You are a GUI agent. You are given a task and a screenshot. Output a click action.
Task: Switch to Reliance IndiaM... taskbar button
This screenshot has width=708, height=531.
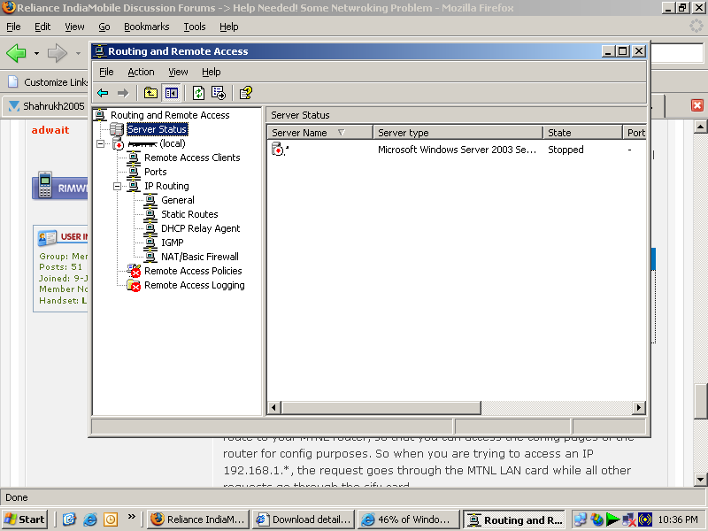[x=198, y=519]
